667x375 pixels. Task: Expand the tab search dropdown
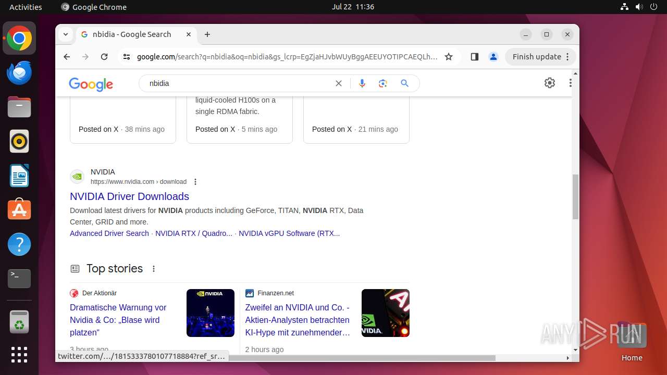pos(66,34)
